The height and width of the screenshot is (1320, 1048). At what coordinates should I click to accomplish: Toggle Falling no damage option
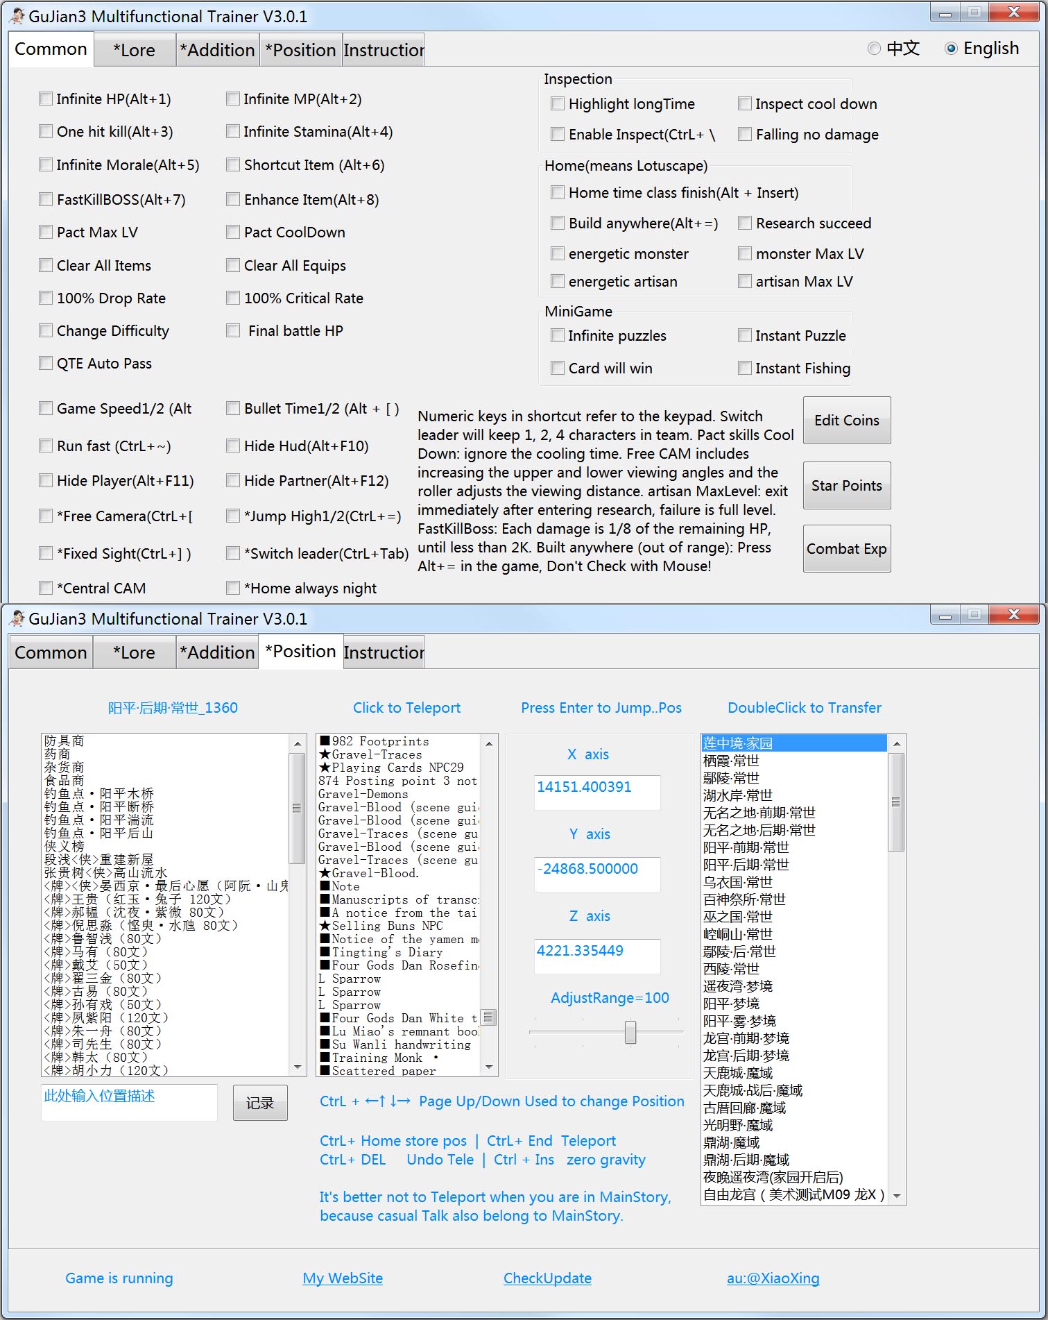click(745, 134)
